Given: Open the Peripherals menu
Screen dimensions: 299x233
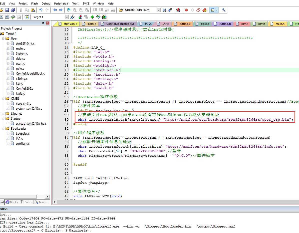Looking at the screenshot, I should pos(61,4).
